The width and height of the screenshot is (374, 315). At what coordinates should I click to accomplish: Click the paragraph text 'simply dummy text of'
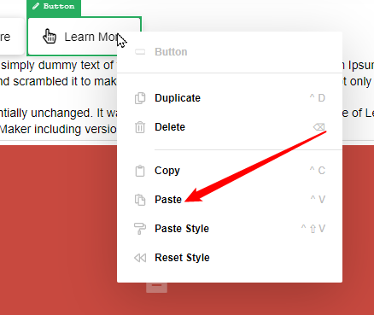[x=57, y=65]
